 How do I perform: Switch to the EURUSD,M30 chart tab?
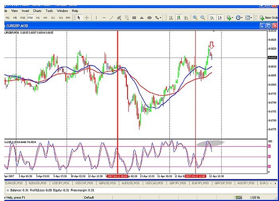[14, 183]
